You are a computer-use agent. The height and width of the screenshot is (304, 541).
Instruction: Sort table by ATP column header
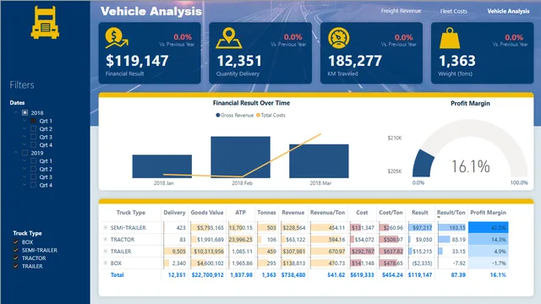(x=240, y=213)
